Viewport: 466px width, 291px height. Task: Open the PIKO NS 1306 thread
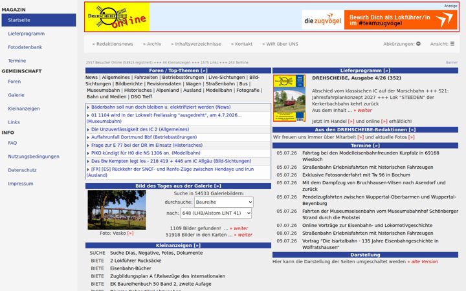coord(146,153)
